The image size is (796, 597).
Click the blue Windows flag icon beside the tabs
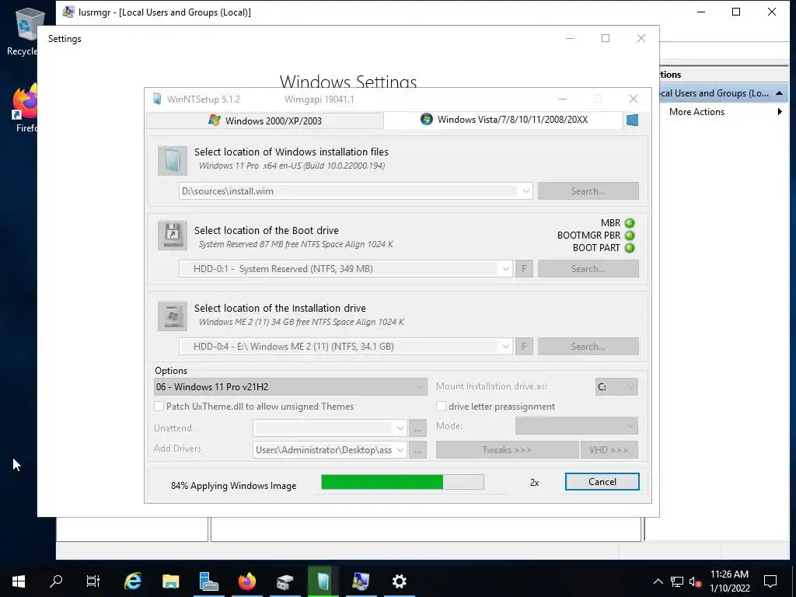point(632,120)
